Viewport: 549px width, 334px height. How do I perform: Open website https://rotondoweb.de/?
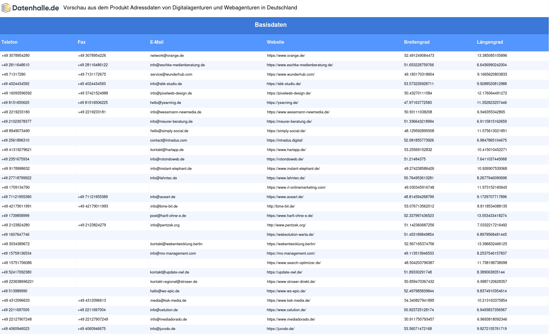tap(285, 159)
